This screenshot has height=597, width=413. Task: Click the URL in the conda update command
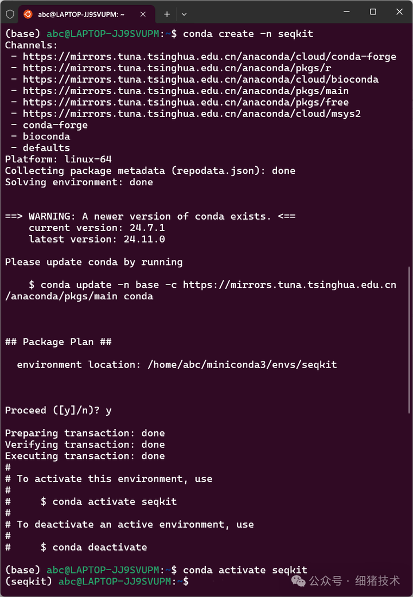(x=289, y=285)
